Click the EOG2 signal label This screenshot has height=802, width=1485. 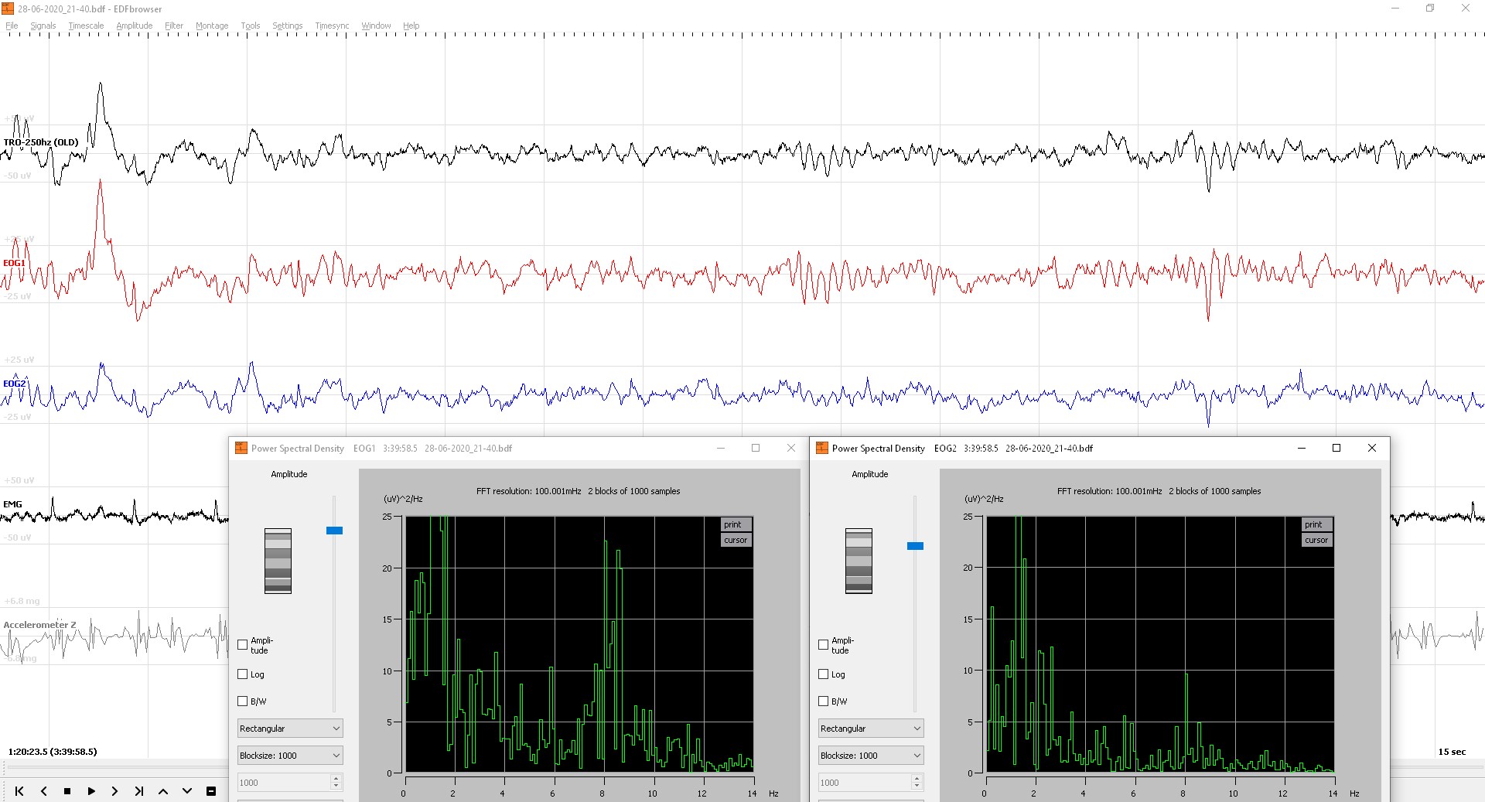(15, 384)
